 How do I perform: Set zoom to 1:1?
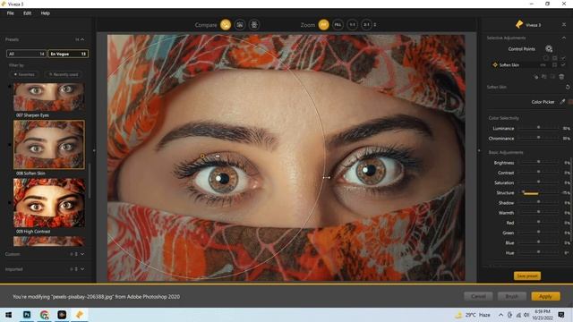352,25
